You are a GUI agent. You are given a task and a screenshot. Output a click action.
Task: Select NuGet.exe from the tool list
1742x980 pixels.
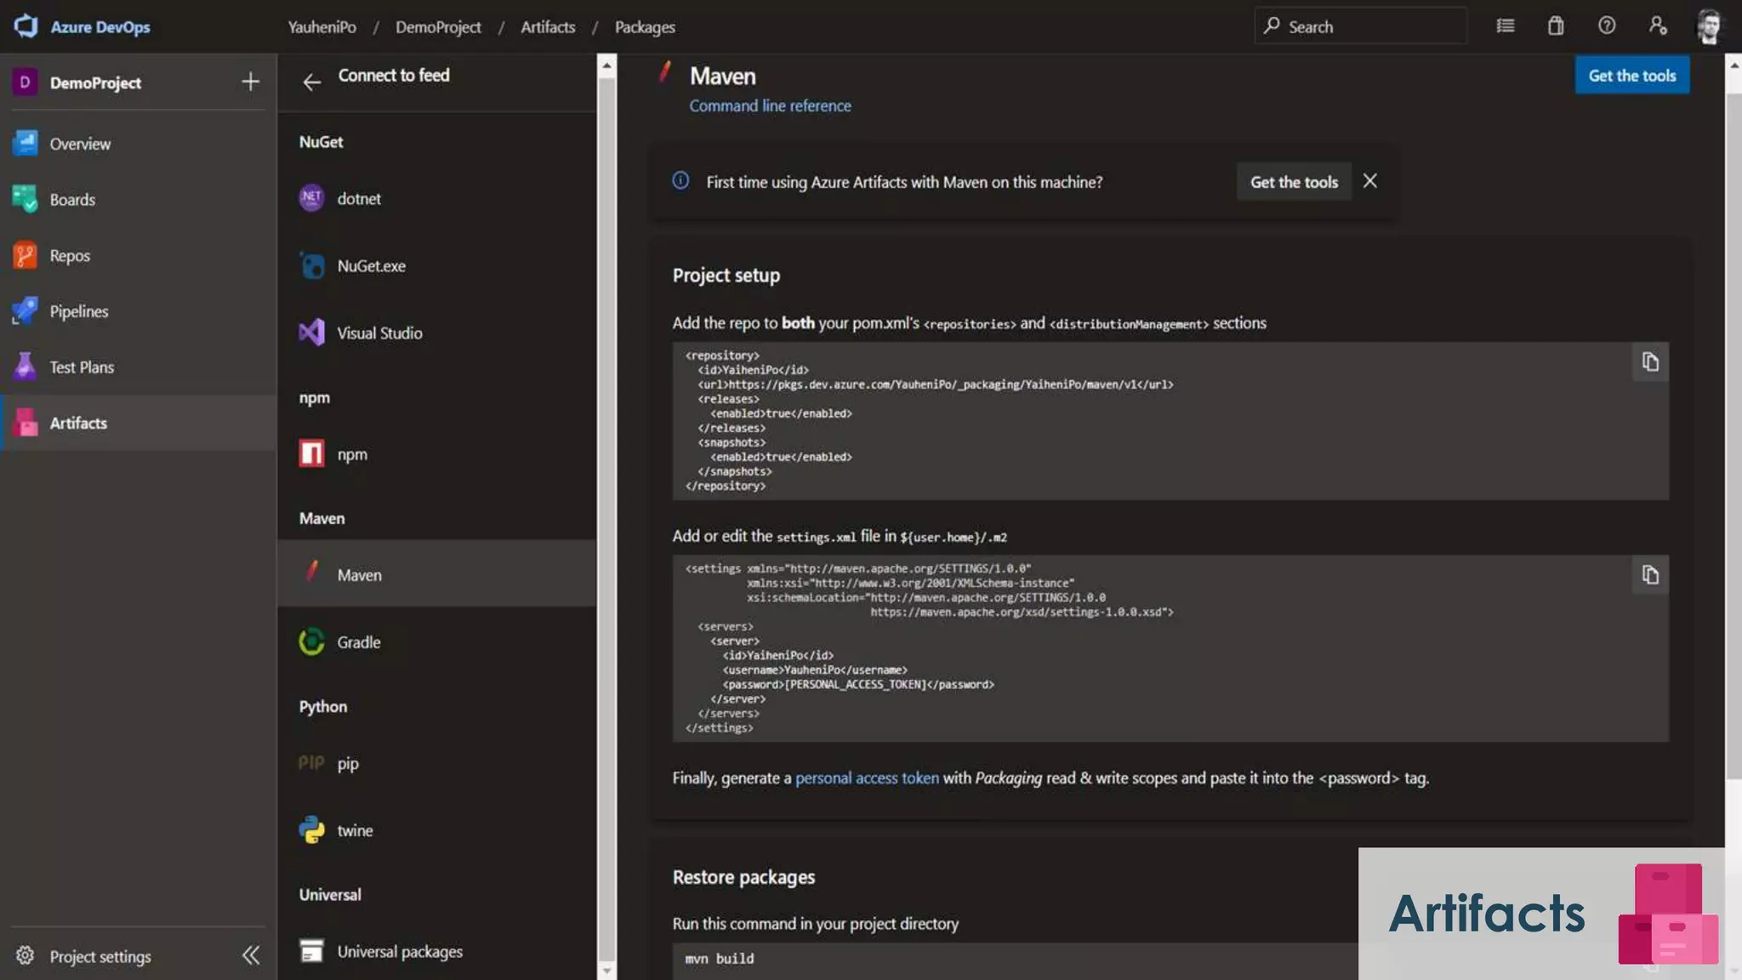click(371, 266)
